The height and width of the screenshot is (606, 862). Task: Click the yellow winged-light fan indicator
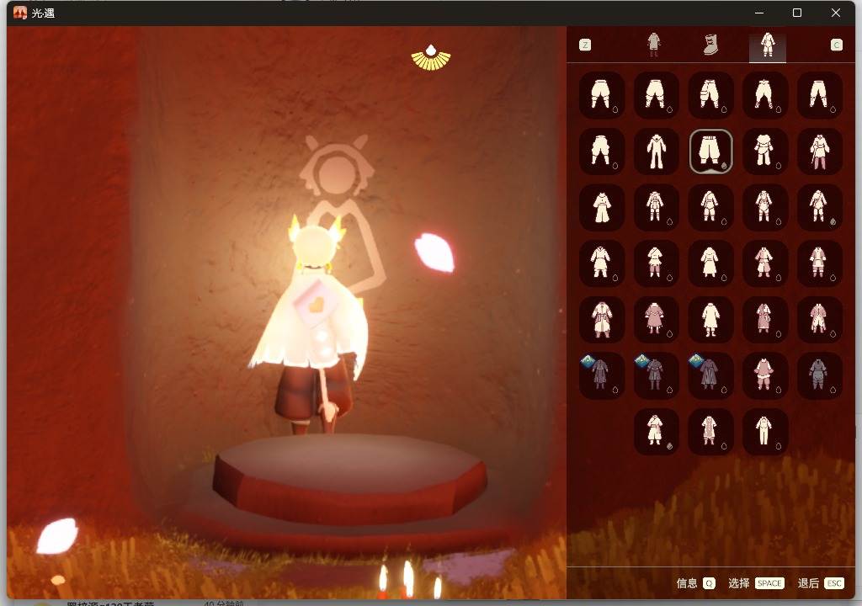pos(431,58)
